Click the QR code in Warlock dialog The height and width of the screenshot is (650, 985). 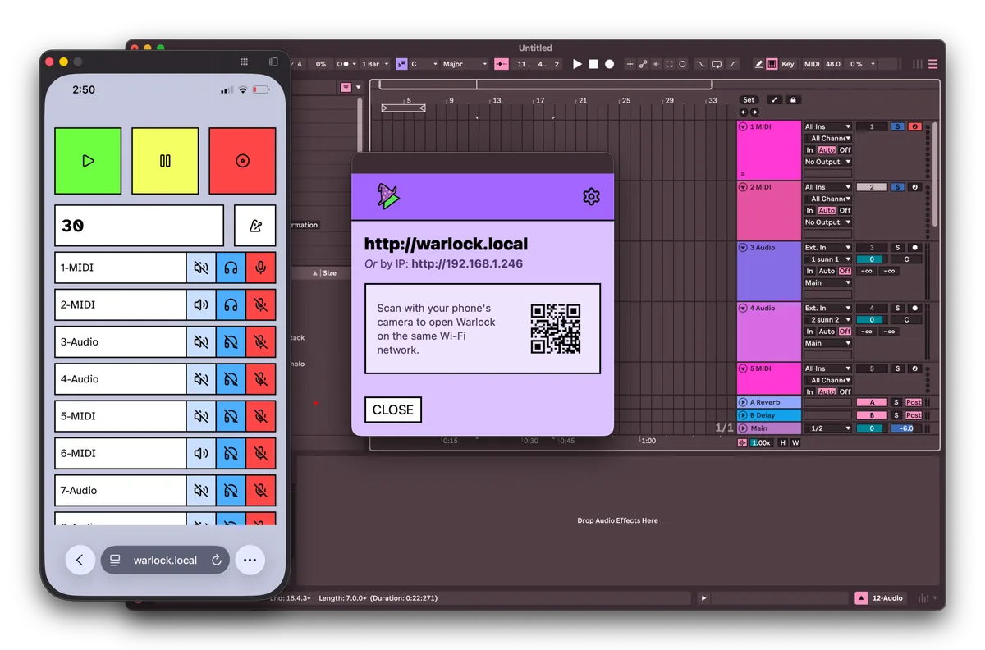coord(556,328)
